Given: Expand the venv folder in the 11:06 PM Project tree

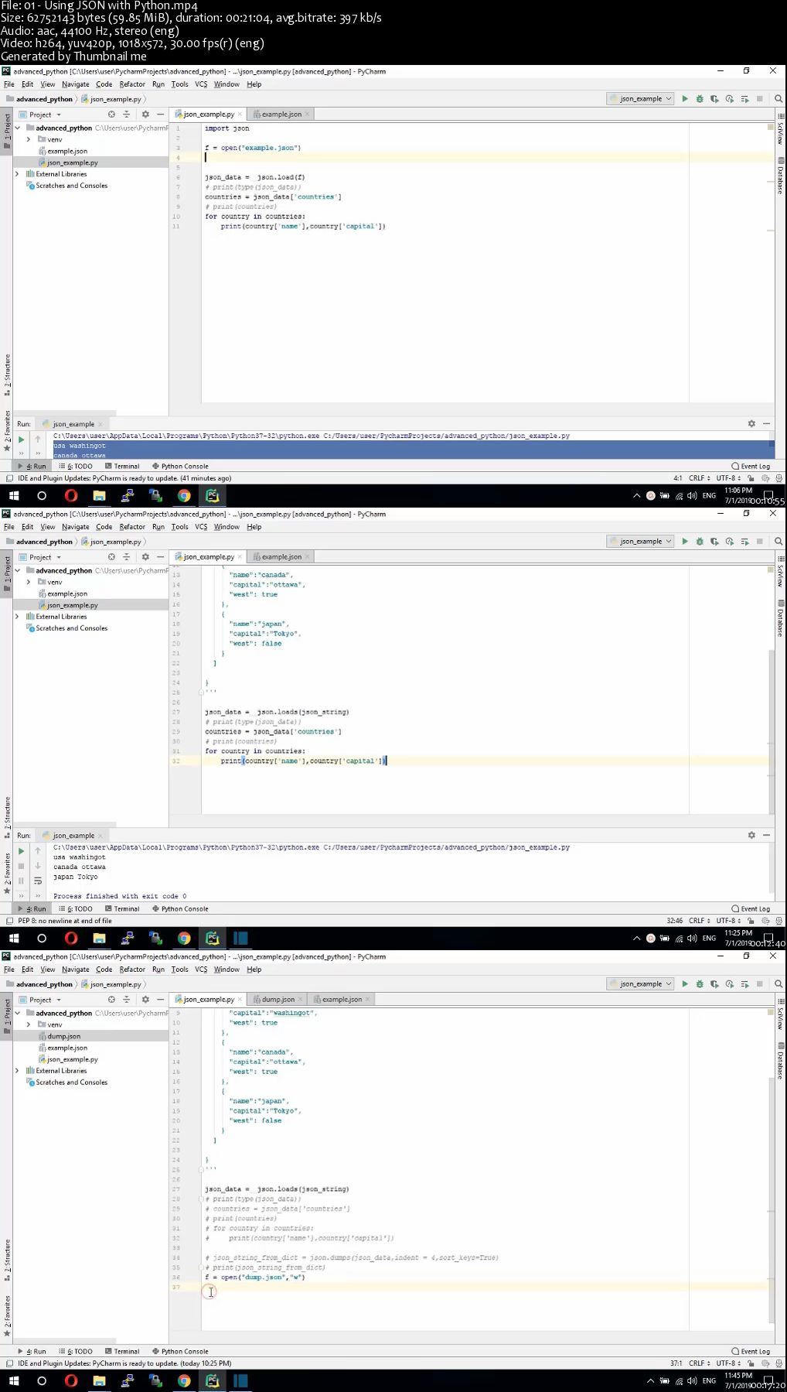Looking at the screenshot, I should [29, 139].
